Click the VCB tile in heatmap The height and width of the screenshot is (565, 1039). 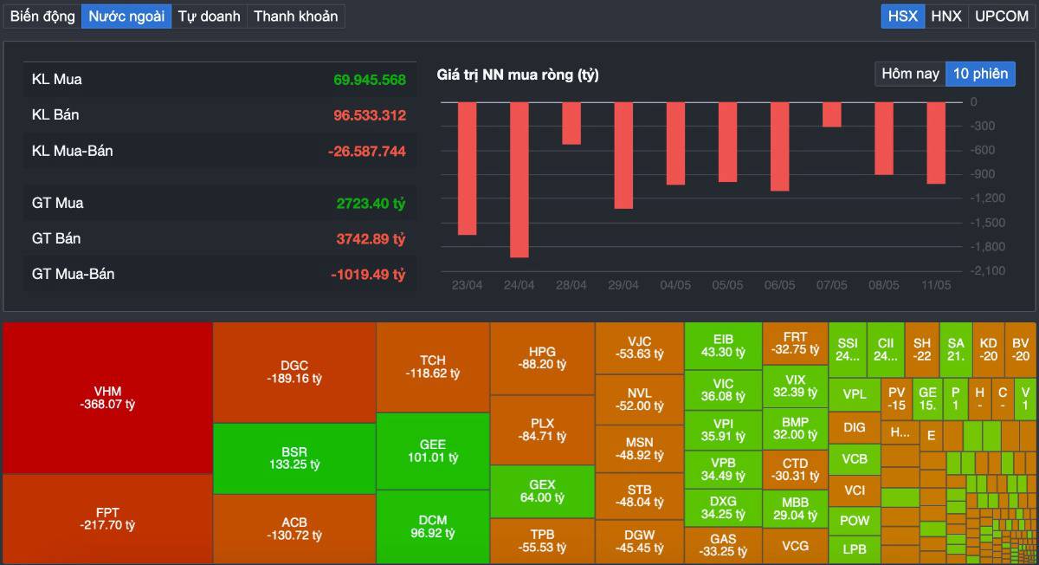[x=855, y=459]
